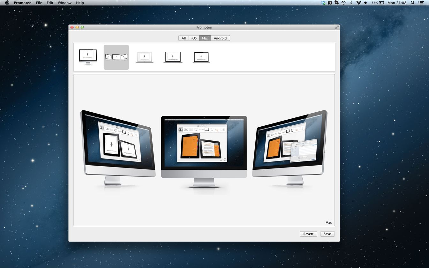429x268 pixels.
Task: Switch to the Android tab
Action: 220,38
